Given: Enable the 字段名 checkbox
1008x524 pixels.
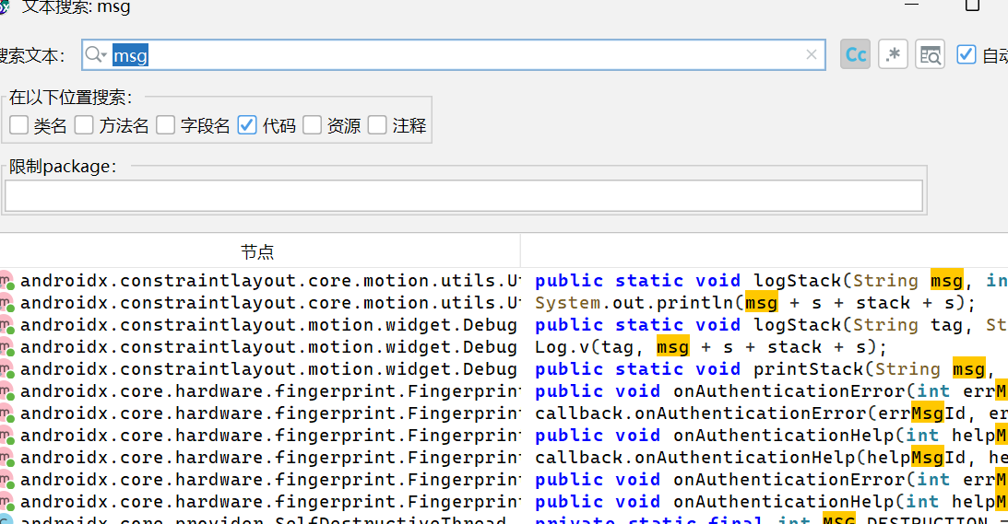Looking at the screenshot, I should tap(165, 124).
